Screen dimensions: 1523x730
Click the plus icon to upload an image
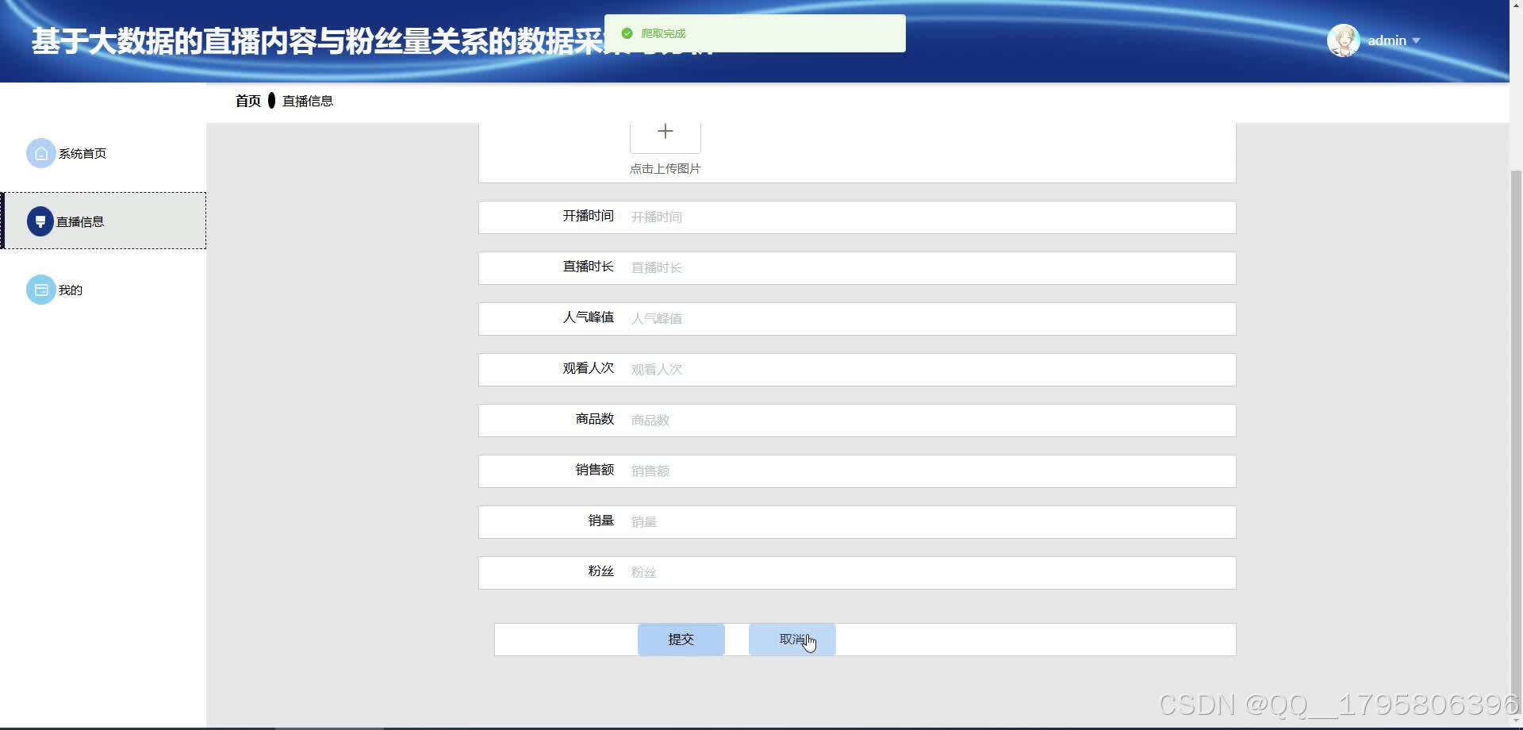[665, 130]
